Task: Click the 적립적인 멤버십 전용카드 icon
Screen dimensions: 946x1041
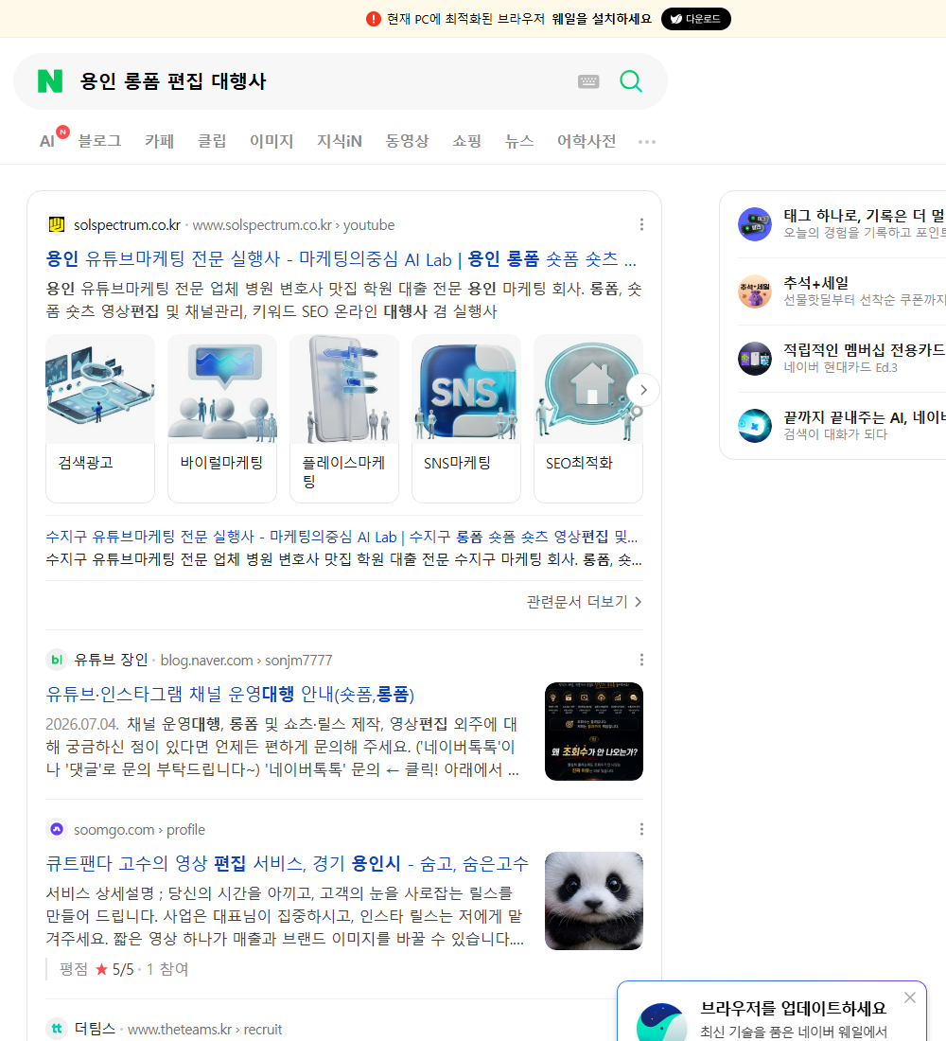Action: pos(755,359)
